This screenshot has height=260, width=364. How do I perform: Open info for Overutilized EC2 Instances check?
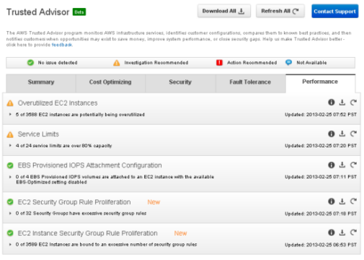click(332, 103)
